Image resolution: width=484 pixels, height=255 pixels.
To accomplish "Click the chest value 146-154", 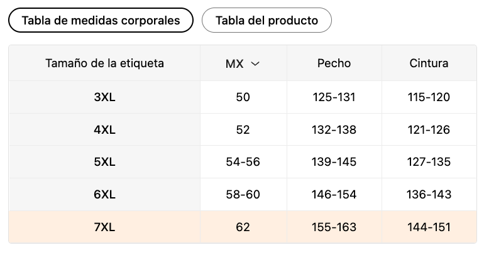I will tap(334, 195).
